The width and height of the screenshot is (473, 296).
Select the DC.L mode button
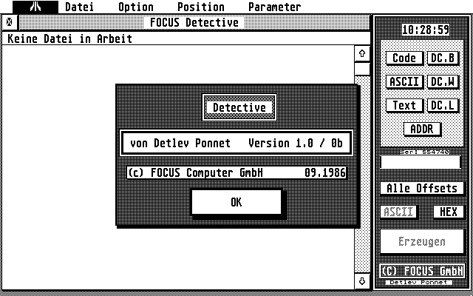(x=443, y=105)
